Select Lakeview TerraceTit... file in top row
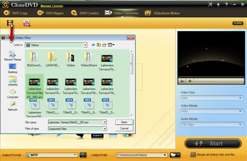The width and height of the screenshot is (247, 161). 107,63
